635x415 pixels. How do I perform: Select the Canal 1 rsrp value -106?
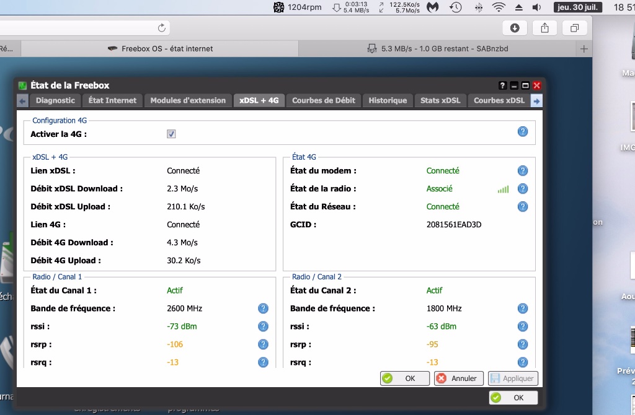(x=175, y=344)
